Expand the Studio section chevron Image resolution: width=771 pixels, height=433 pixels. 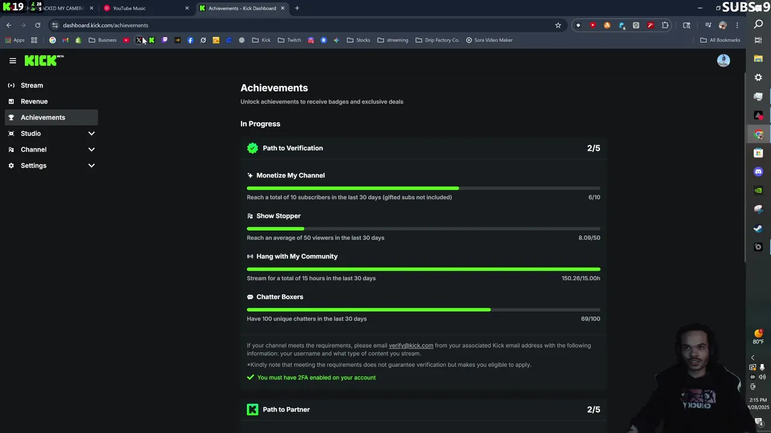(92, 134)
